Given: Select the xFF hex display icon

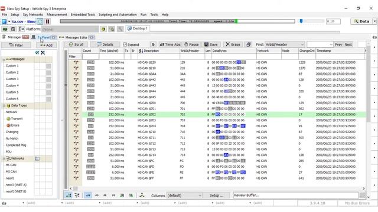Looking at the screenshot, I should (x=88, y=196).
